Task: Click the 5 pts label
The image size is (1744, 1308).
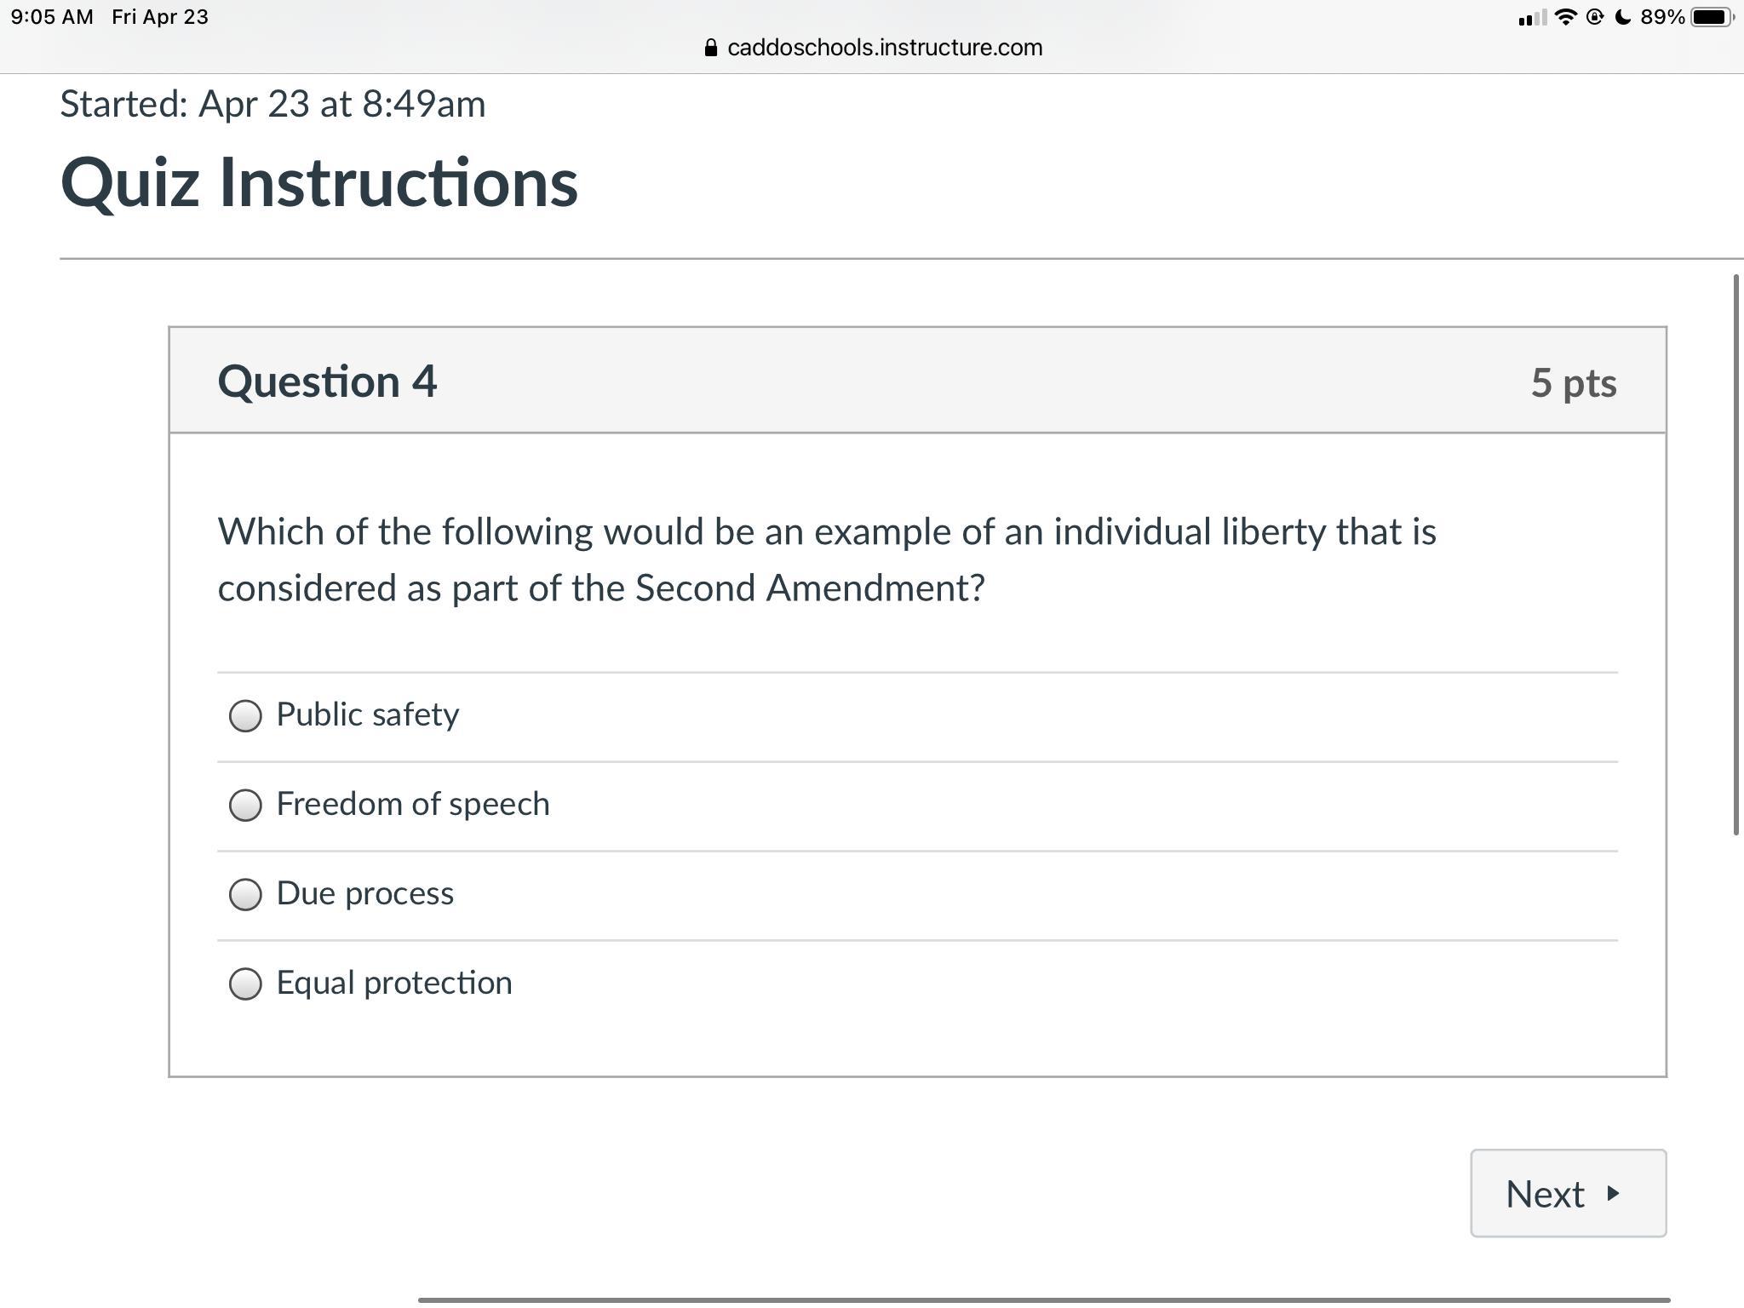Action: (1573, 382)
